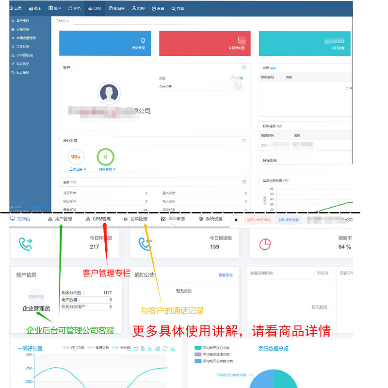Click the notification bell icon
This screenshot has width=388, height=388.
tap(236, 220)
